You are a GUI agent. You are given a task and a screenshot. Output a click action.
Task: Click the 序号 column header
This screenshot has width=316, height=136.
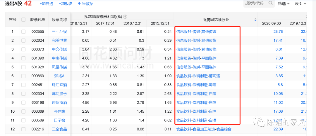pyautogui.click(x=13, y=20)
